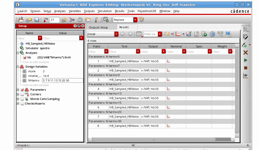Open the Replace mode dropdown
The image size is (259, 150).
[x=135, y=20]
